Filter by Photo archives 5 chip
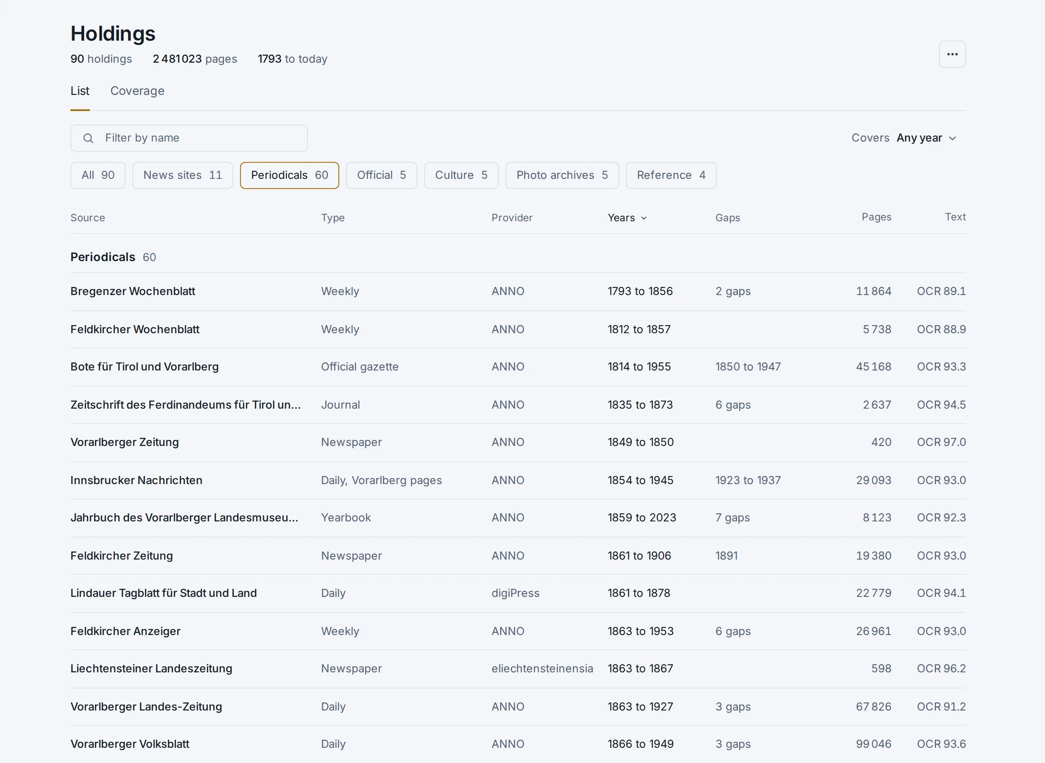Image resolution: width=1045 pixels, height=763 pixels. click(562, 175)
